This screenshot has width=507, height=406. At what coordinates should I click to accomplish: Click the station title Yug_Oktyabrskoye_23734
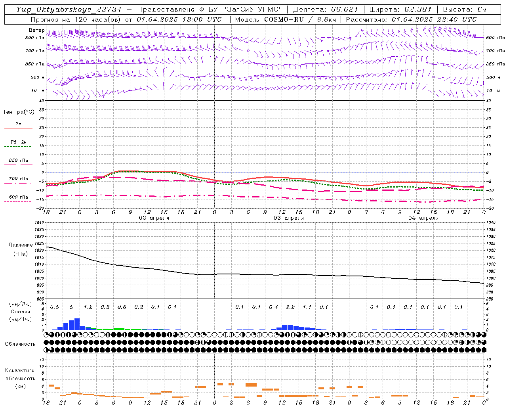pyautogui.click(x=69, y=10)
